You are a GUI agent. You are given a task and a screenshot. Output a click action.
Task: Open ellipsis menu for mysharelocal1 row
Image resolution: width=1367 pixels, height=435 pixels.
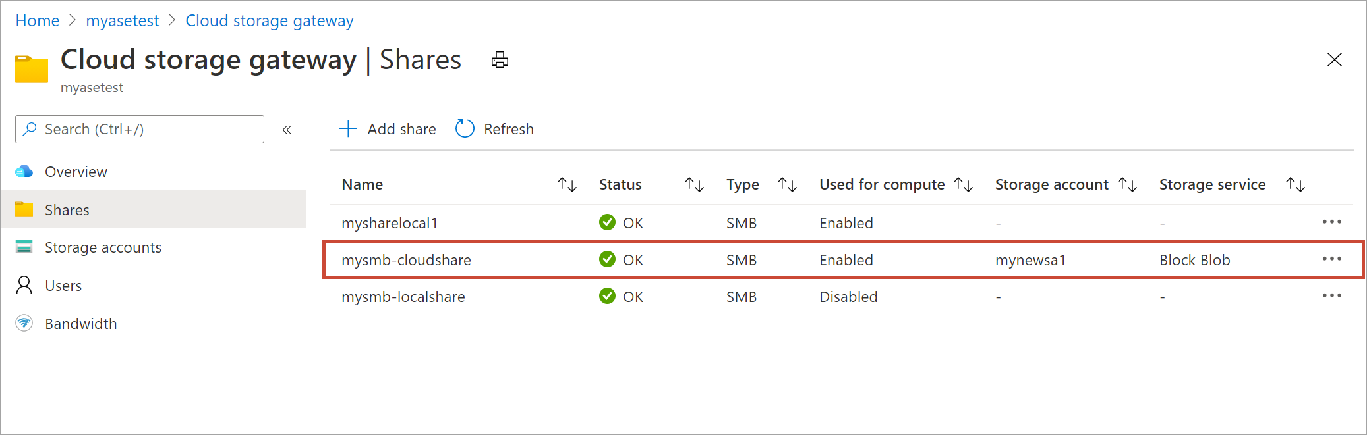1331,222
